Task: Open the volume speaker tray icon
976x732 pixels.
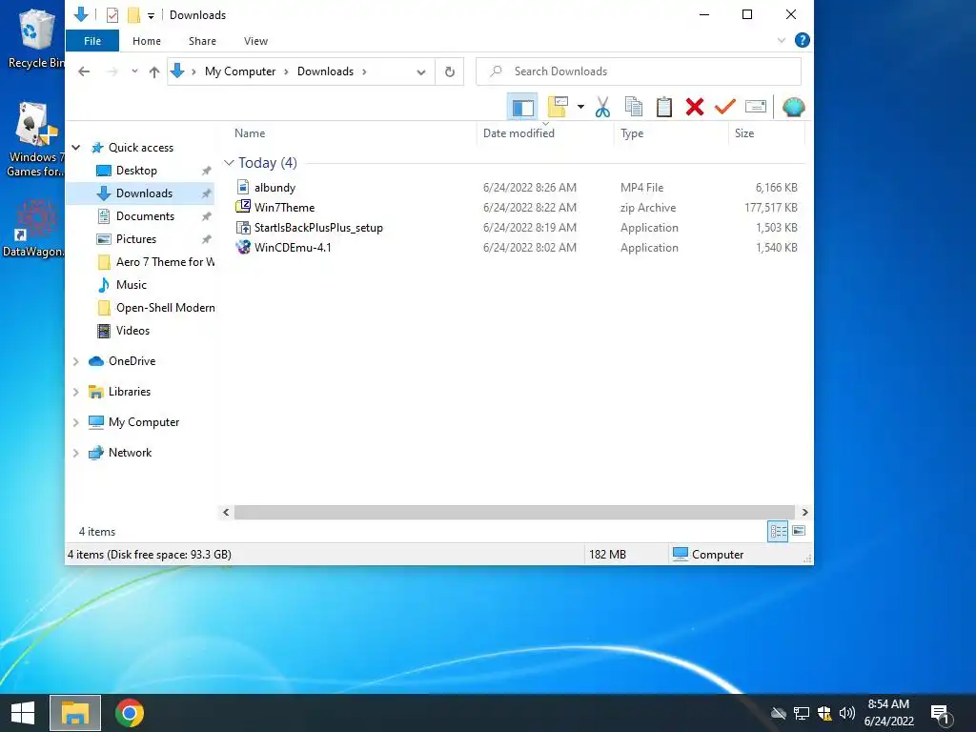Action: [x=846, y=713]
